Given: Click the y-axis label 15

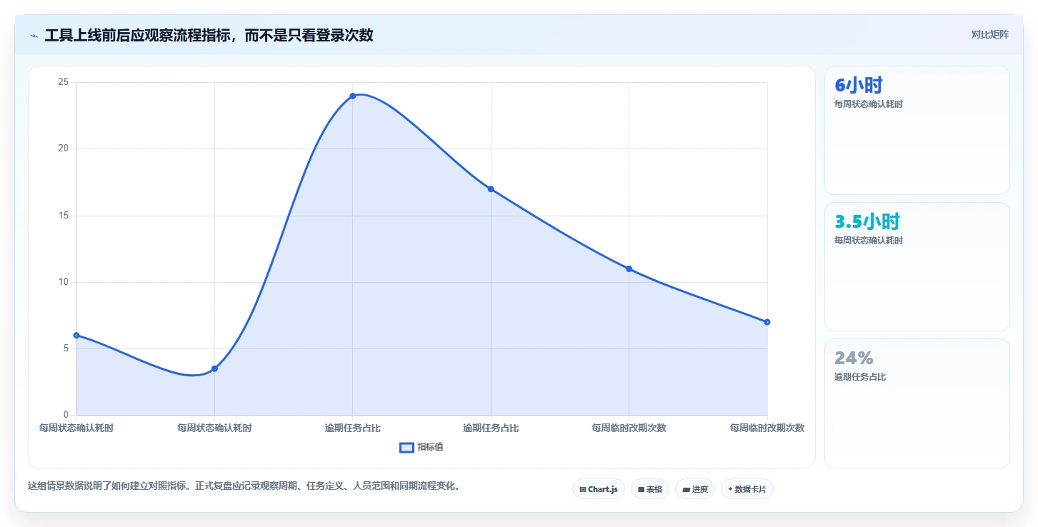Looking at the screenshot, I should pos(64,216).
